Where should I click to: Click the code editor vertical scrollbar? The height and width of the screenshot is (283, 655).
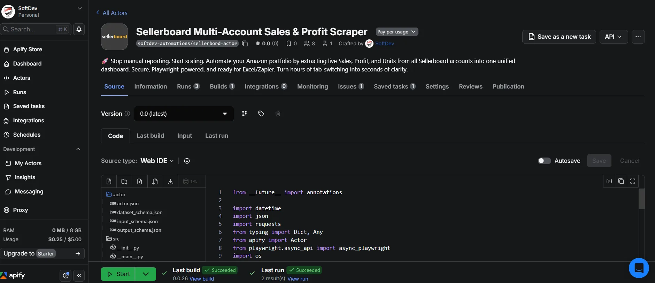(x=641, y=199)
